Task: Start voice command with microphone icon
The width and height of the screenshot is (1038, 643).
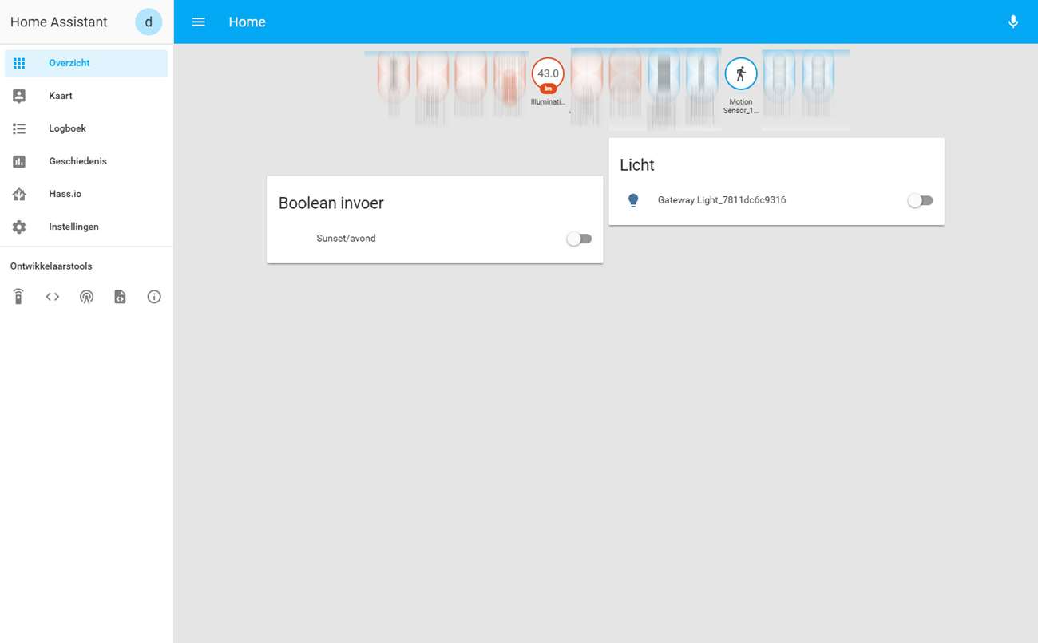Action: click(1012, 22)
